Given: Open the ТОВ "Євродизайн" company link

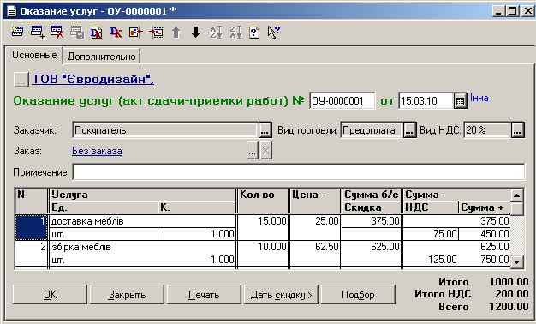Looking at the screenshot, I should (92, 79).
